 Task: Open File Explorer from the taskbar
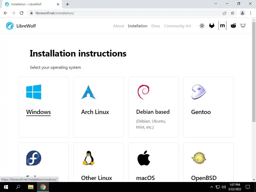tap(30, 187)
